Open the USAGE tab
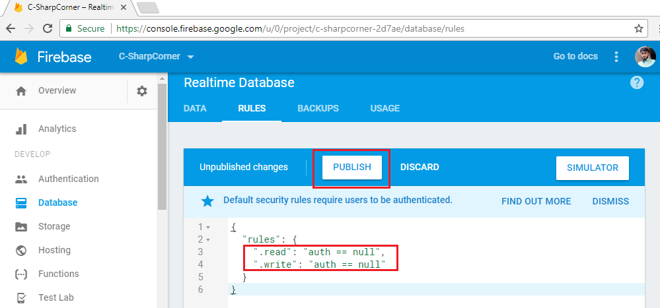This screenshot has width=660, height=308. pos(385,108)
